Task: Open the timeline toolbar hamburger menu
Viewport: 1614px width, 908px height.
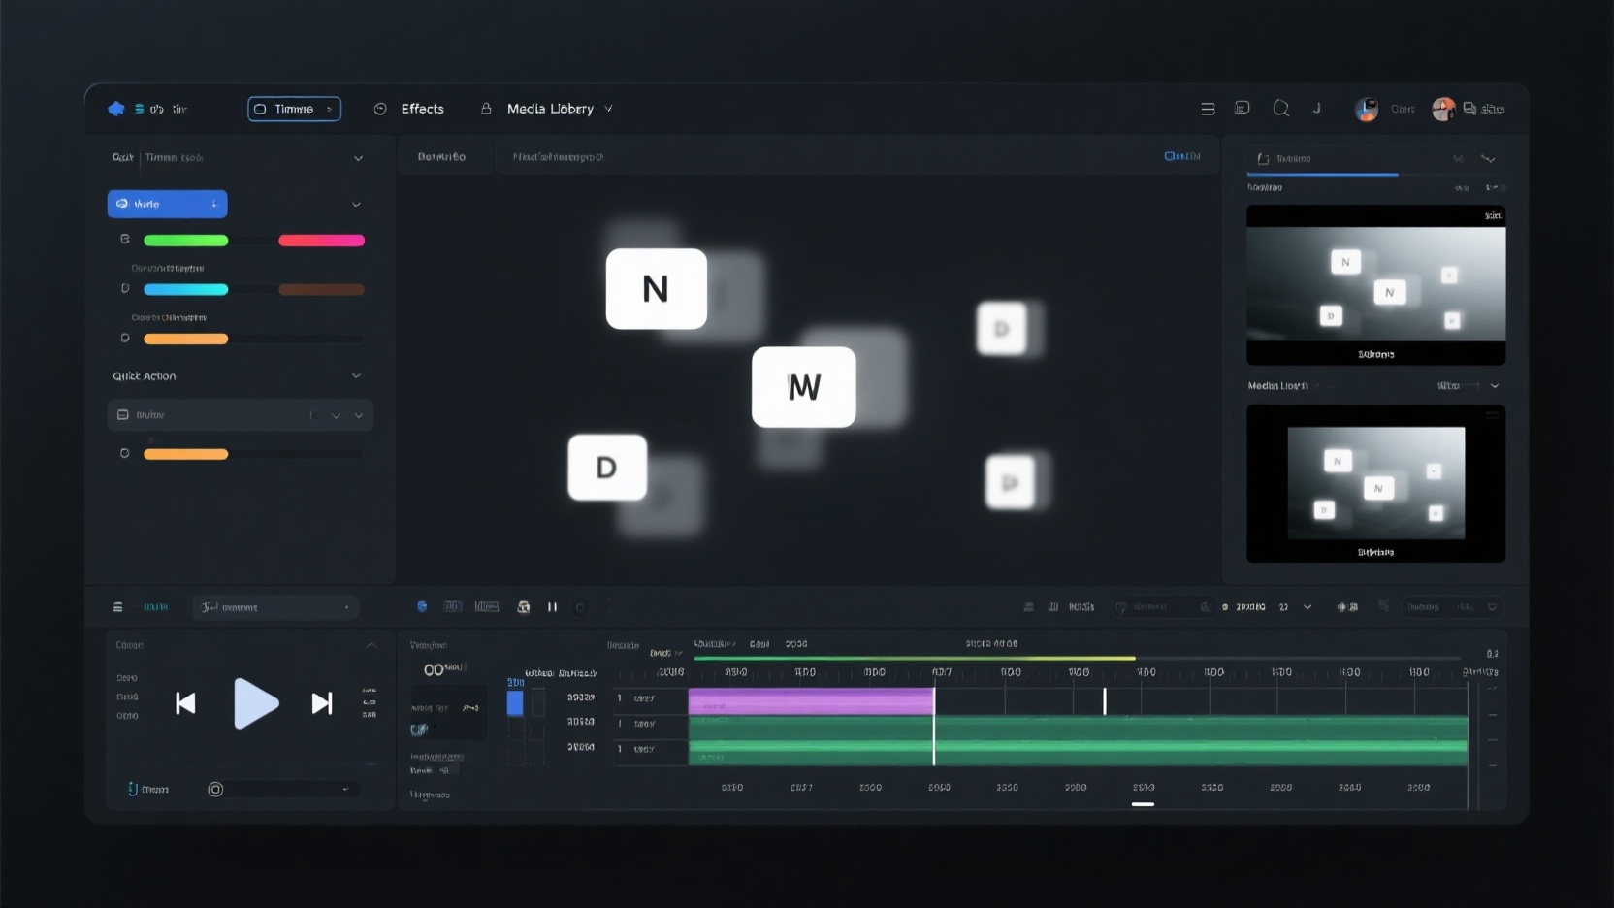Action: coord(118,607)
